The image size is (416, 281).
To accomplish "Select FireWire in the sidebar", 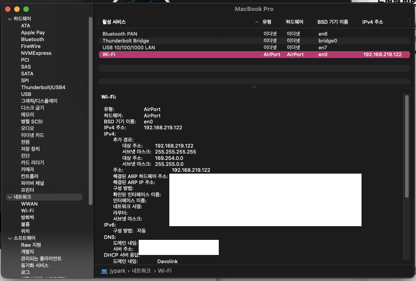I will click(31, 46).
